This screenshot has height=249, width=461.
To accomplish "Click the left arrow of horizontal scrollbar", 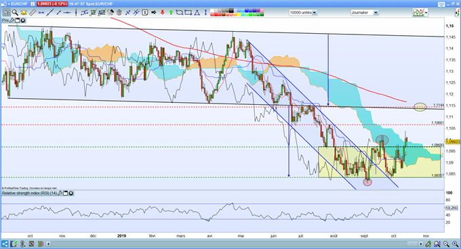I will (48, 244).
